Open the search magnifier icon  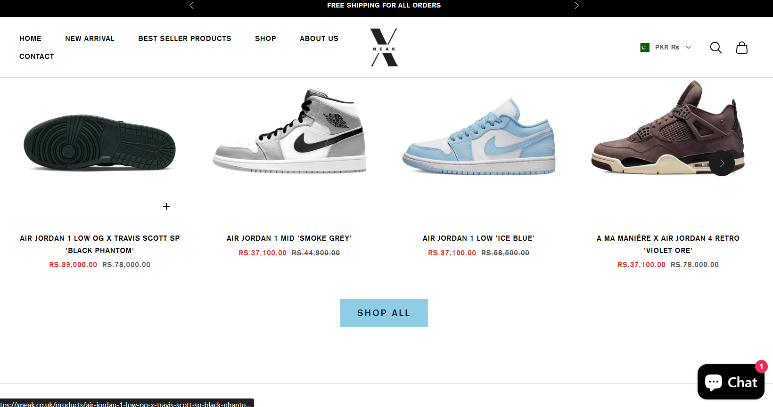click(715, 48)
